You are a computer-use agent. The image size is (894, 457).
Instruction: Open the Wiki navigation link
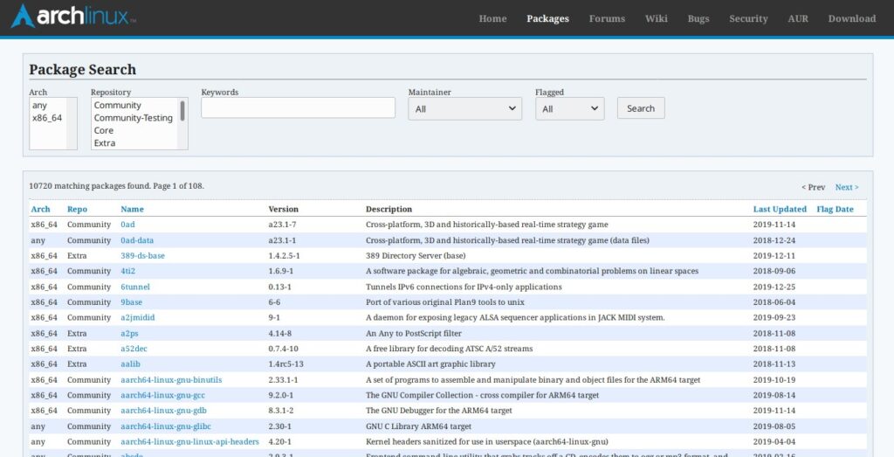[657, 18]
